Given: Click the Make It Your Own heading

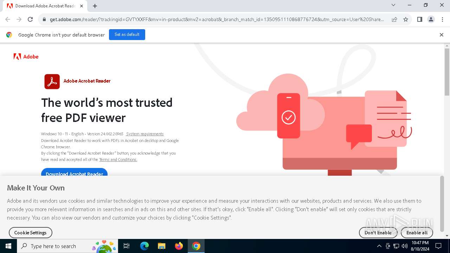Looking at the screenshot, I should (x=36, y=188).
